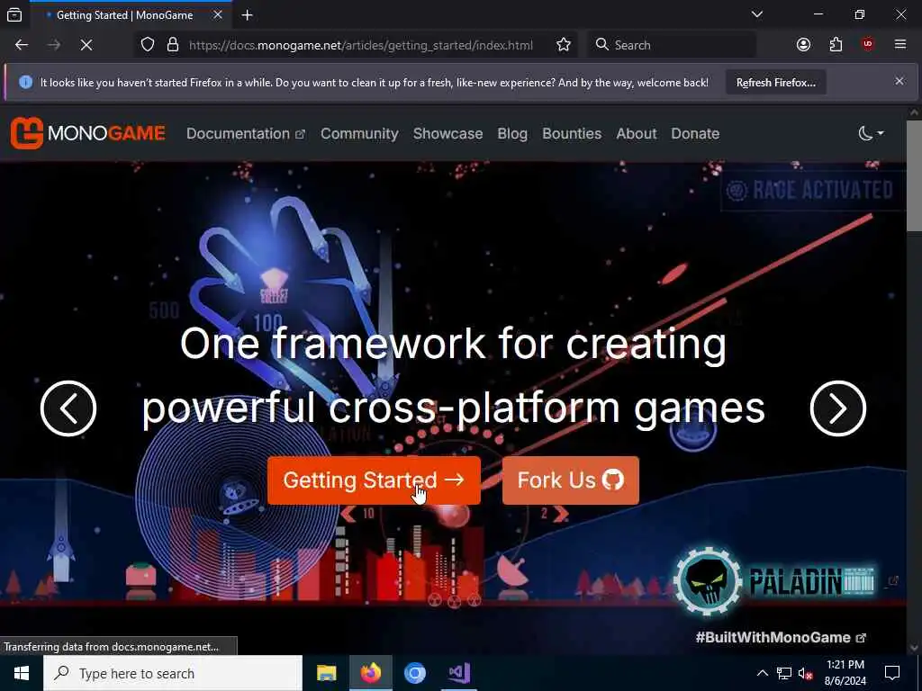Viewport: 922px width, 691px height.
Task: Open tracking protection shield icon
Action: point(148,45)
